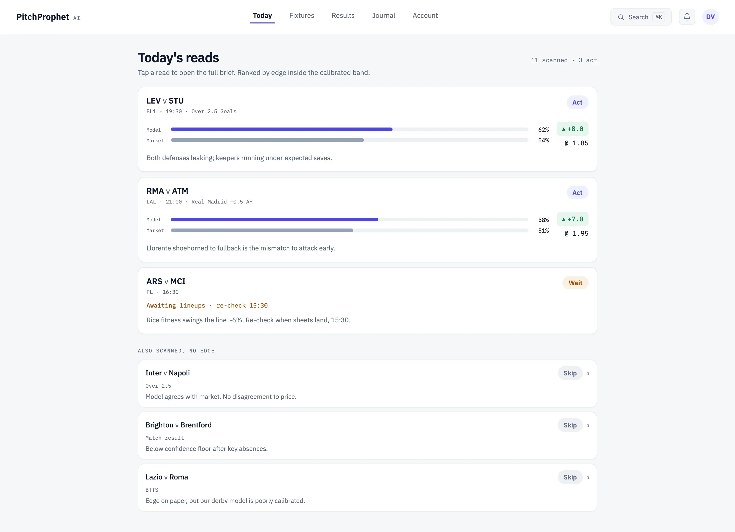
Task: Click the LEV v STU Model bar
Action: pos(349,130)
